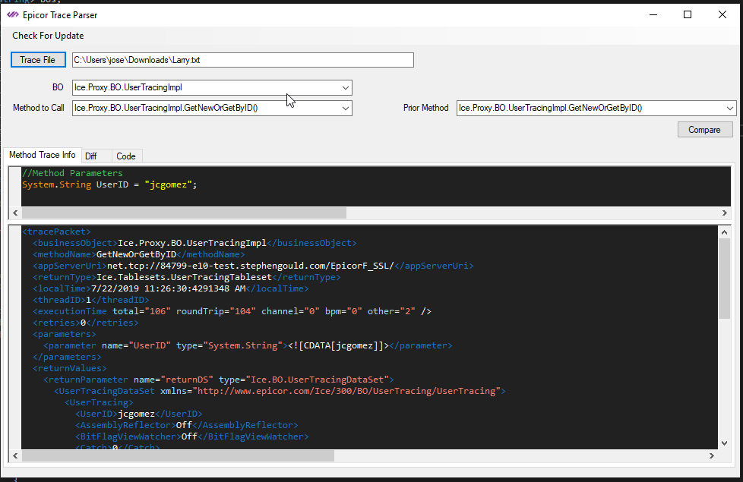This screenshot has width=743, height=482.
Task: Click the Epicor Trace Parser app icon
Action: pyautogui.click(x=13, y=14)
